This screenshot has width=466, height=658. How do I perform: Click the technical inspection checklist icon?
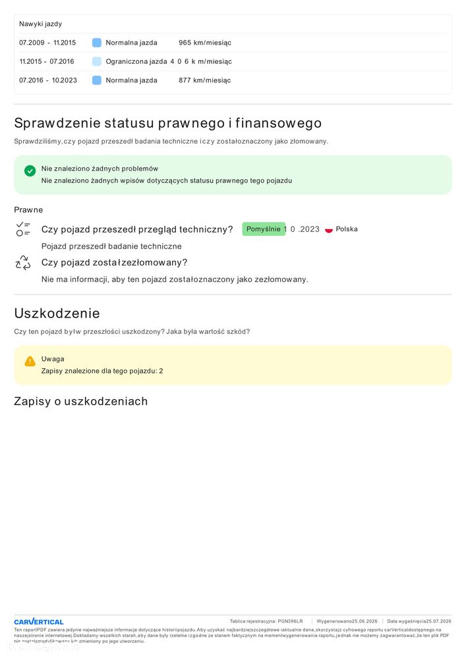point(23,229)
